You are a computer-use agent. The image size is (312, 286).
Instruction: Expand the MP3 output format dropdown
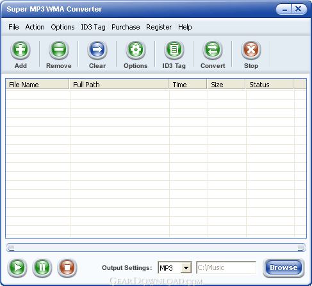[x=186, y=267]
